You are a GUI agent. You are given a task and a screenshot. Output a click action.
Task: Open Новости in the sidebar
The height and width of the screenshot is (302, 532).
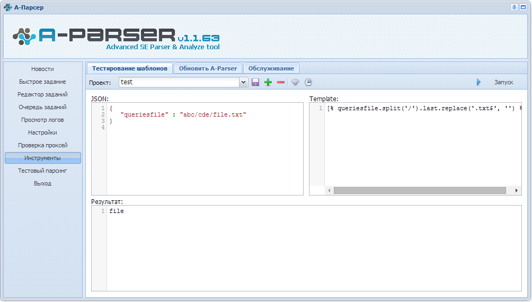[x=43, y=69]
